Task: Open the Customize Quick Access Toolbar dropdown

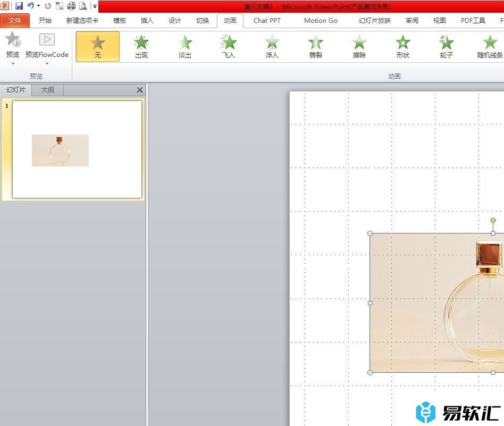Action: [x=95, y=6]
